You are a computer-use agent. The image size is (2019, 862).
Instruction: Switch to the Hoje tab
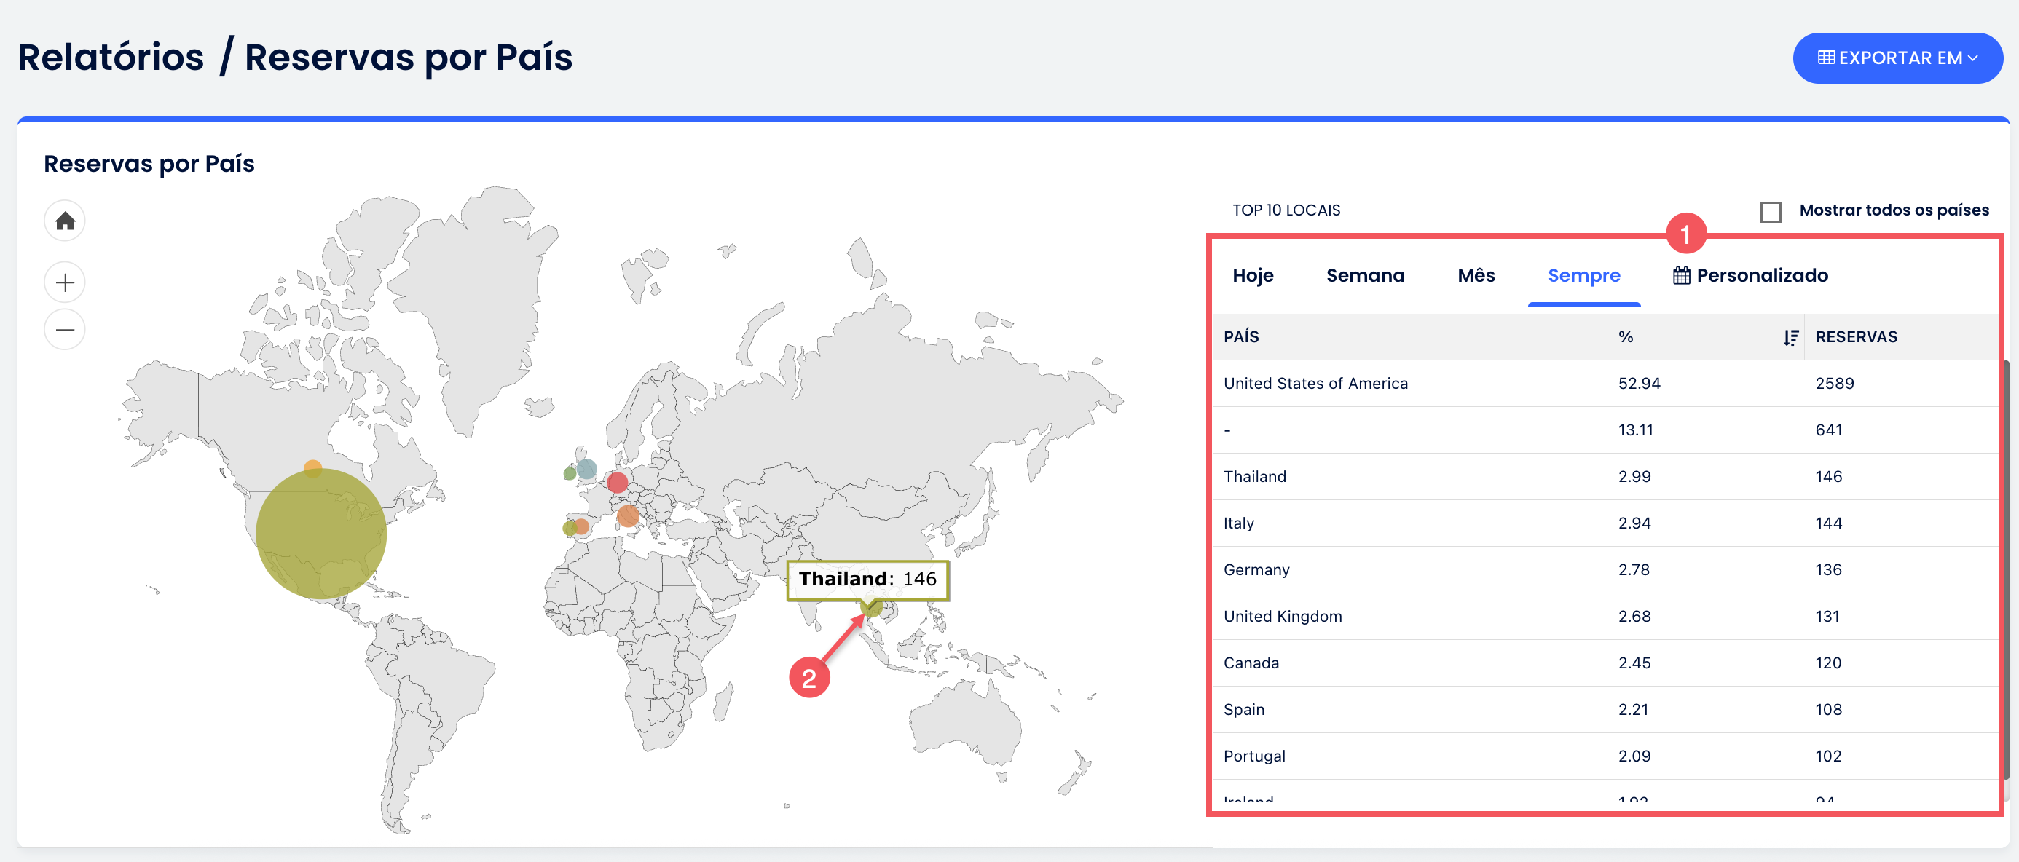pyautogui.click(x=1253, y=276)
